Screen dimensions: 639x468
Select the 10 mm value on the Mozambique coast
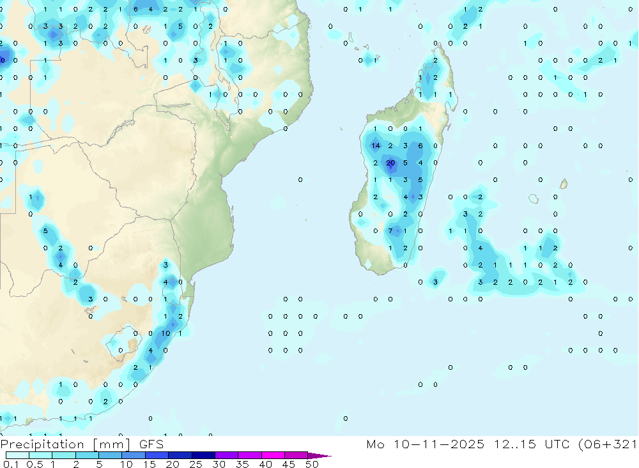[166, 333]
